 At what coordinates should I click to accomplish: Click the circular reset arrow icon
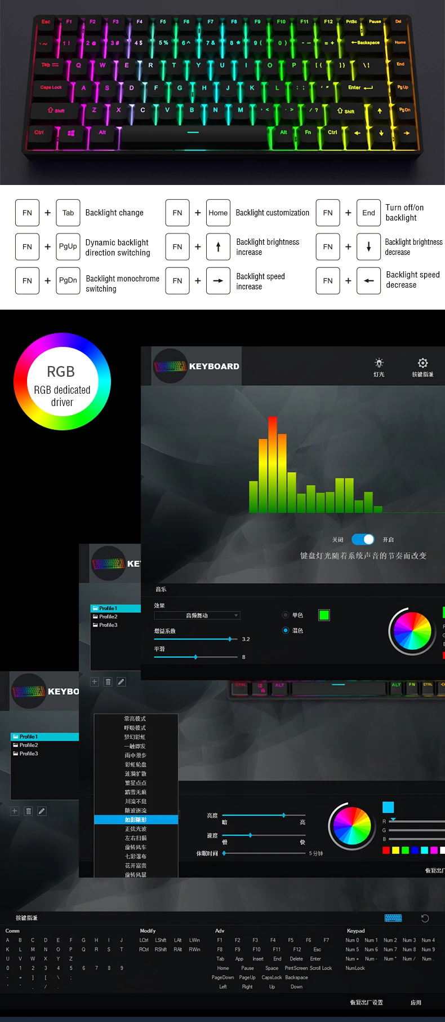[425, 918]
